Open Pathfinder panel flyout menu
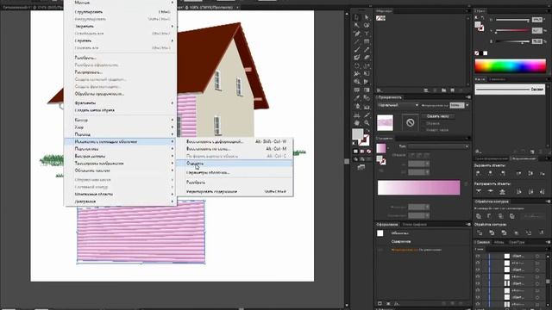 click(x=549, y=201)
